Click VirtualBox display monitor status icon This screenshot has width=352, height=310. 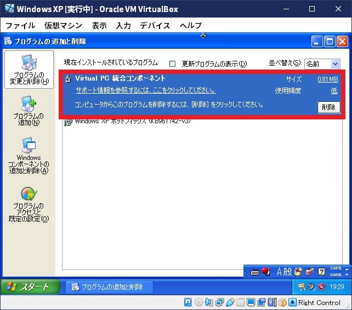(x=251, y=302)
